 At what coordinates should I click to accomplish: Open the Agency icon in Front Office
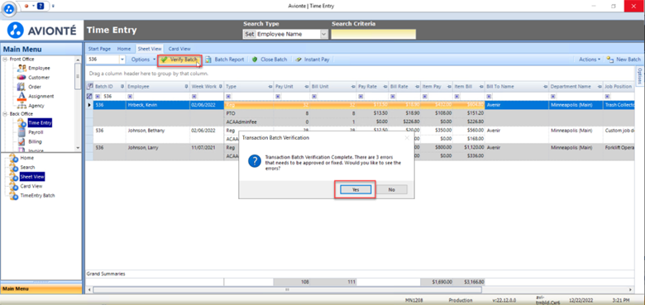point(21,106)
